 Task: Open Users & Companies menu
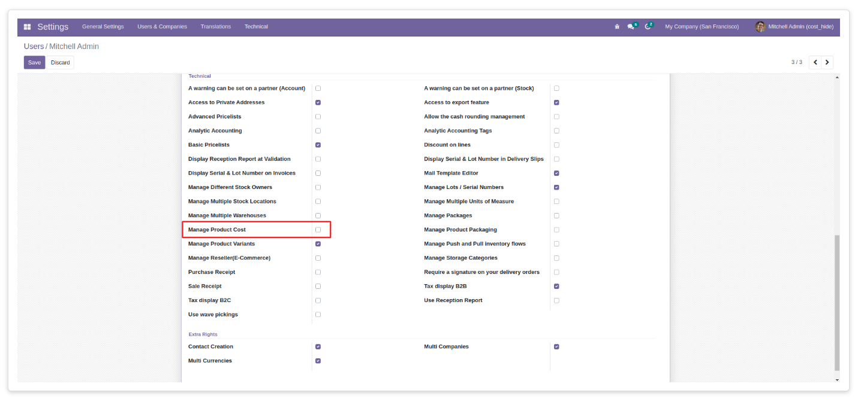162,27
